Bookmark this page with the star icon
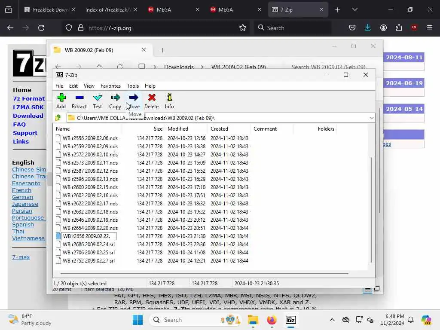This screenshot has width=440, height=330. point(243,28)
